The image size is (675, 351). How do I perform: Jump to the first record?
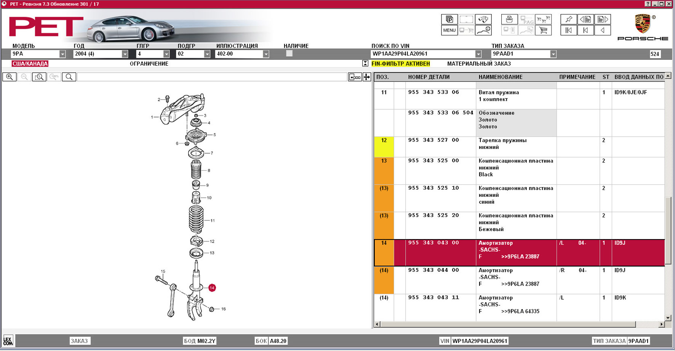tap(568, 30)
